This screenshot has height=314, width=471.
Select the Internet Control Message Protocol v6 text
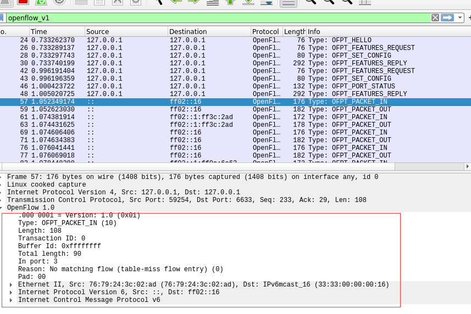(89, 300)
